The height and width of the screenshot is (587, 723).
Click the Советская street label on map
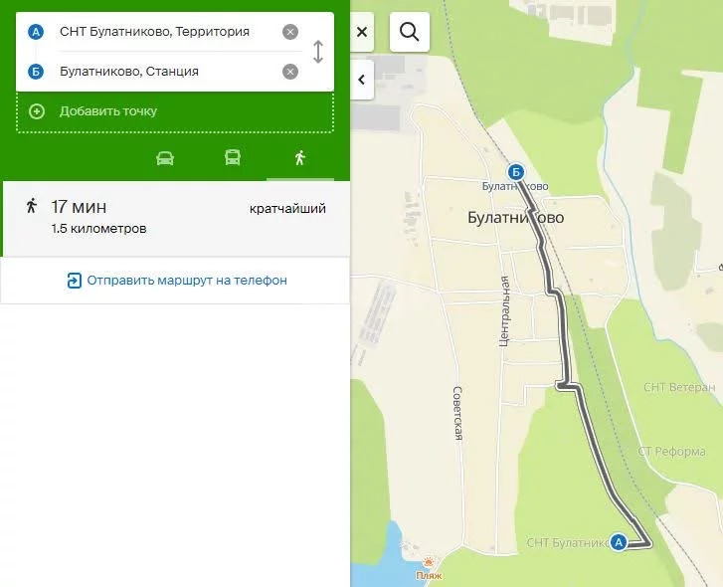[458, 413]
